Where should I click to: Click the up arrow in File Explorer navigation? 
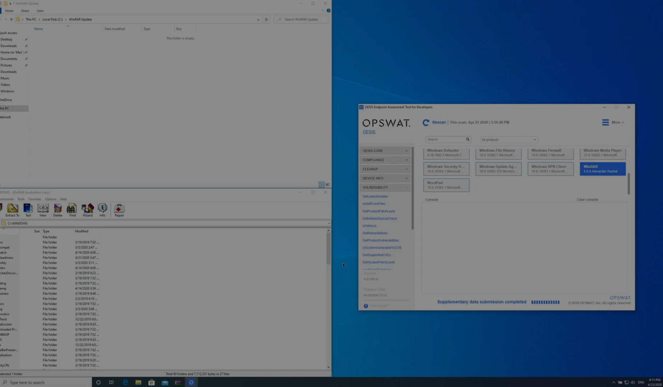(11, 19)
